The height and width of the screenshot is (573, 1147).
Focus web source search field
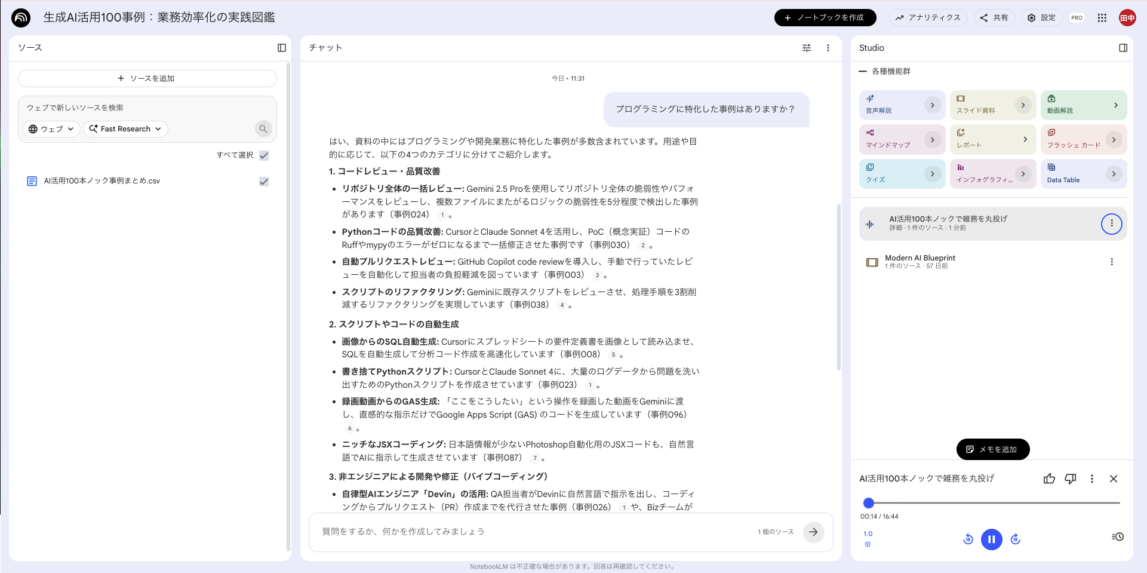point(147,108)
